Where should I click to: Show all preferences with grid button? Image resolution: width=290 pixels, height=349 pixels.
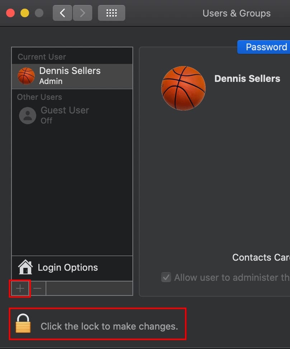(x=112, y=13)
